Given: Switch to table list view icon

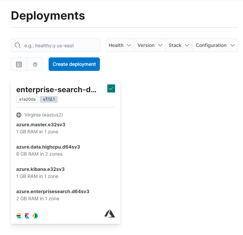Looking at the screenshot, I should 19,64.
